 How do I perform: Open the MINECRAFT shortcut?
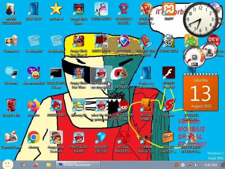click(101, 44)
